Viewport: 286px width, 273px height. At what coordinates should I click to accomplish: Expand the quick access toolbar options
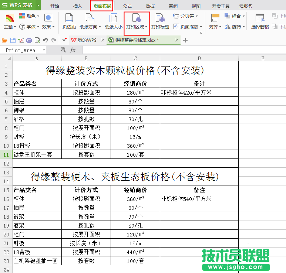point(64,40)
